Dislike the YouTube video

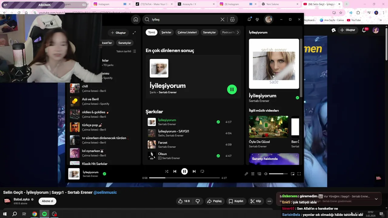(x=198, y=201)
